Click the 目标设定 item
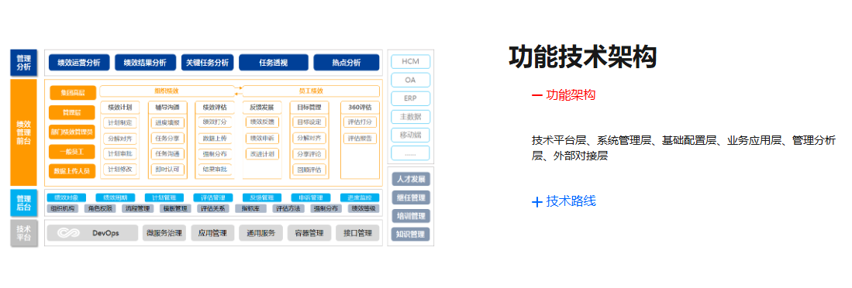Viewport: 852px width, 288px height. click(309, 122)
